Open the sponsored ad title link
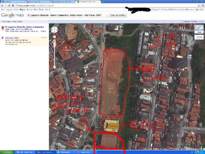The width and height of the screenshot is (205, 154). pos(12,38)
